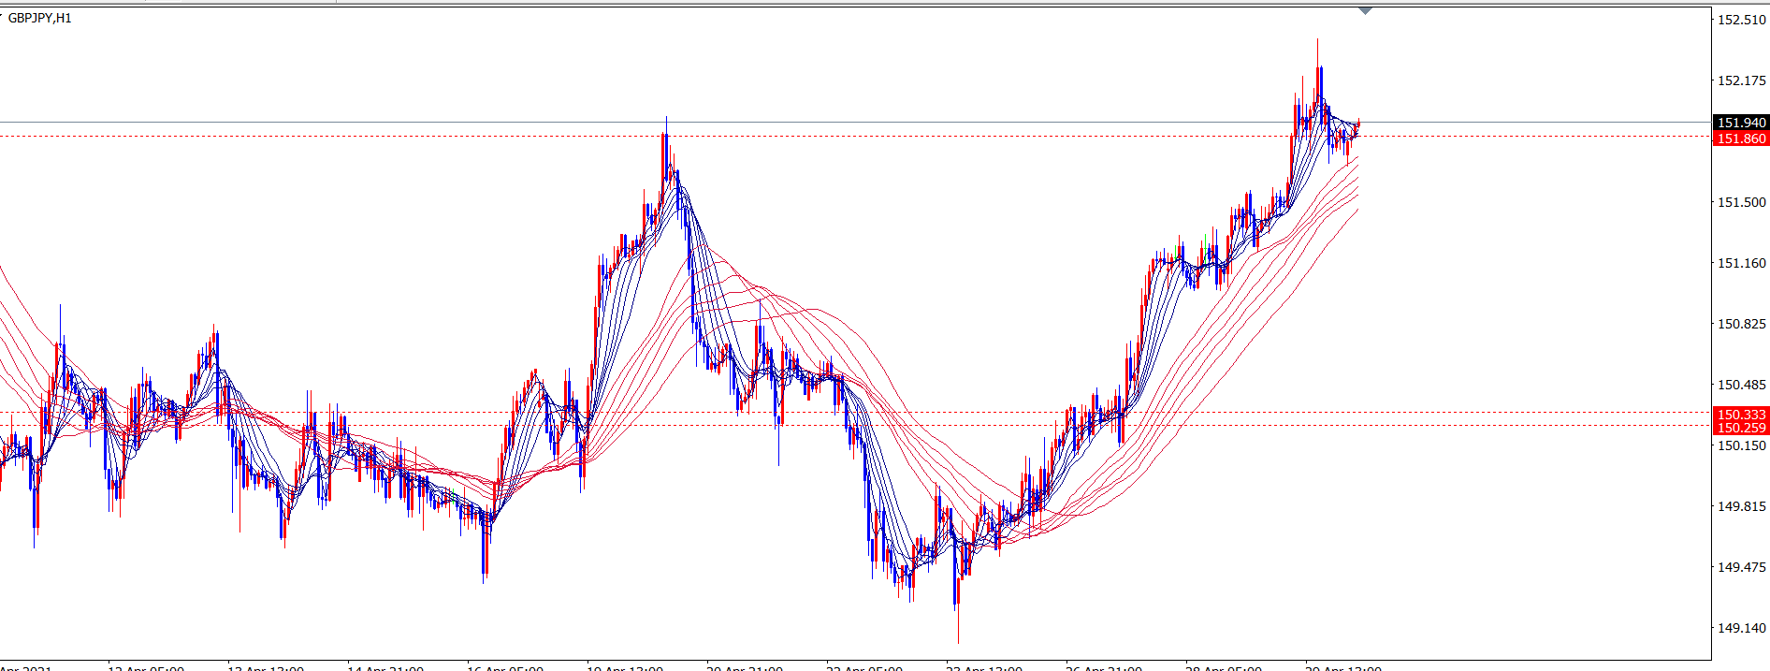Select the red 150.259 level label
The width and height of the screenshot is (1770, 671).
(x=1741, y=428)
